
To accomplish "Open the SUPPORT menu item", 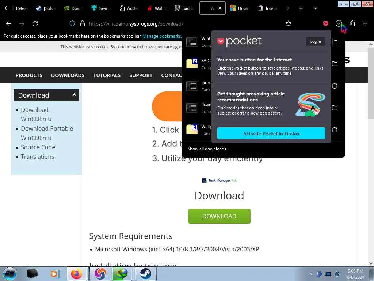I will pos(141,75).
